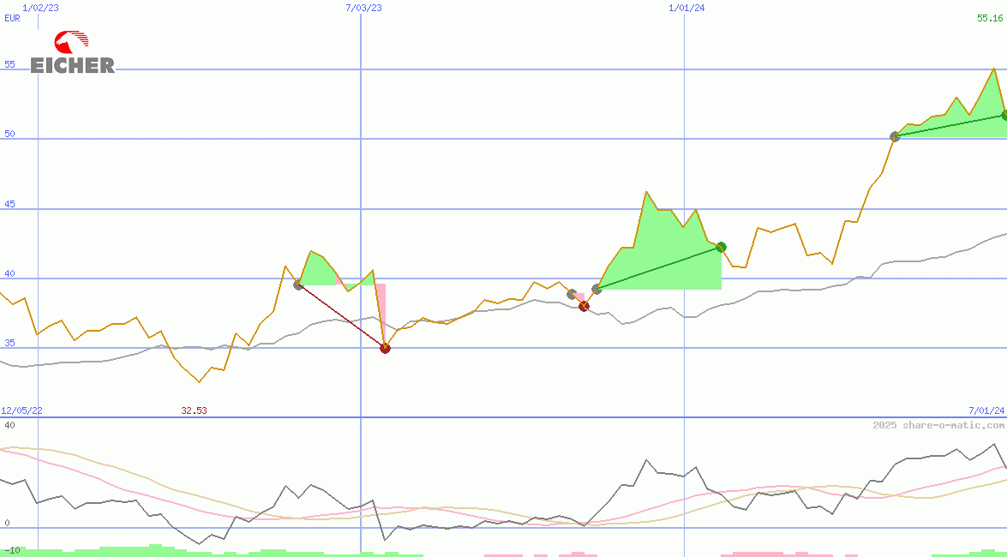Select the gray marker starting the November trendline
Viewport: 1007px width, 557px height.
595,290
